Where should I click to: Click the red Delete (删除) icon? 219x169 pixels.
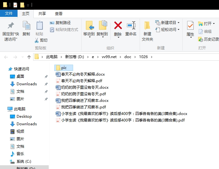pos(118,25)
